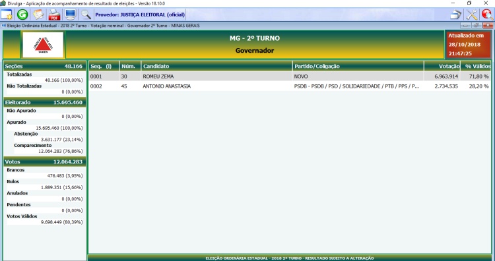Click the Pendentes label
This screenshot has height=261, width=495.
18,204
